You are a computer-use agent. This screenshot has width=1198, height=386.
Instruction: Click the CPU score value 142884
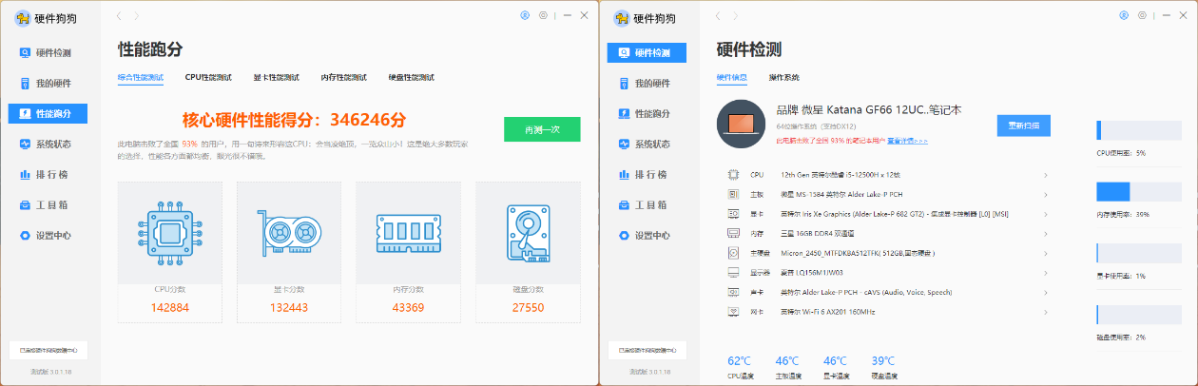point(170,307)
